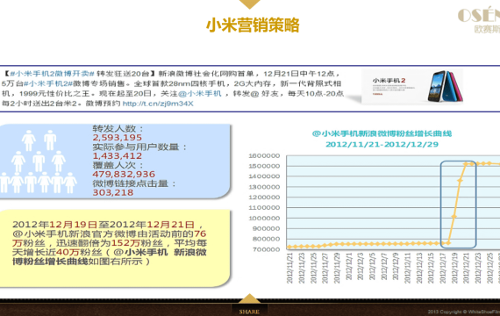Click the @小米手机 mention link
The width and height of the screenshot is (500, 316).
pyautogui.click(x=200, y=94)
